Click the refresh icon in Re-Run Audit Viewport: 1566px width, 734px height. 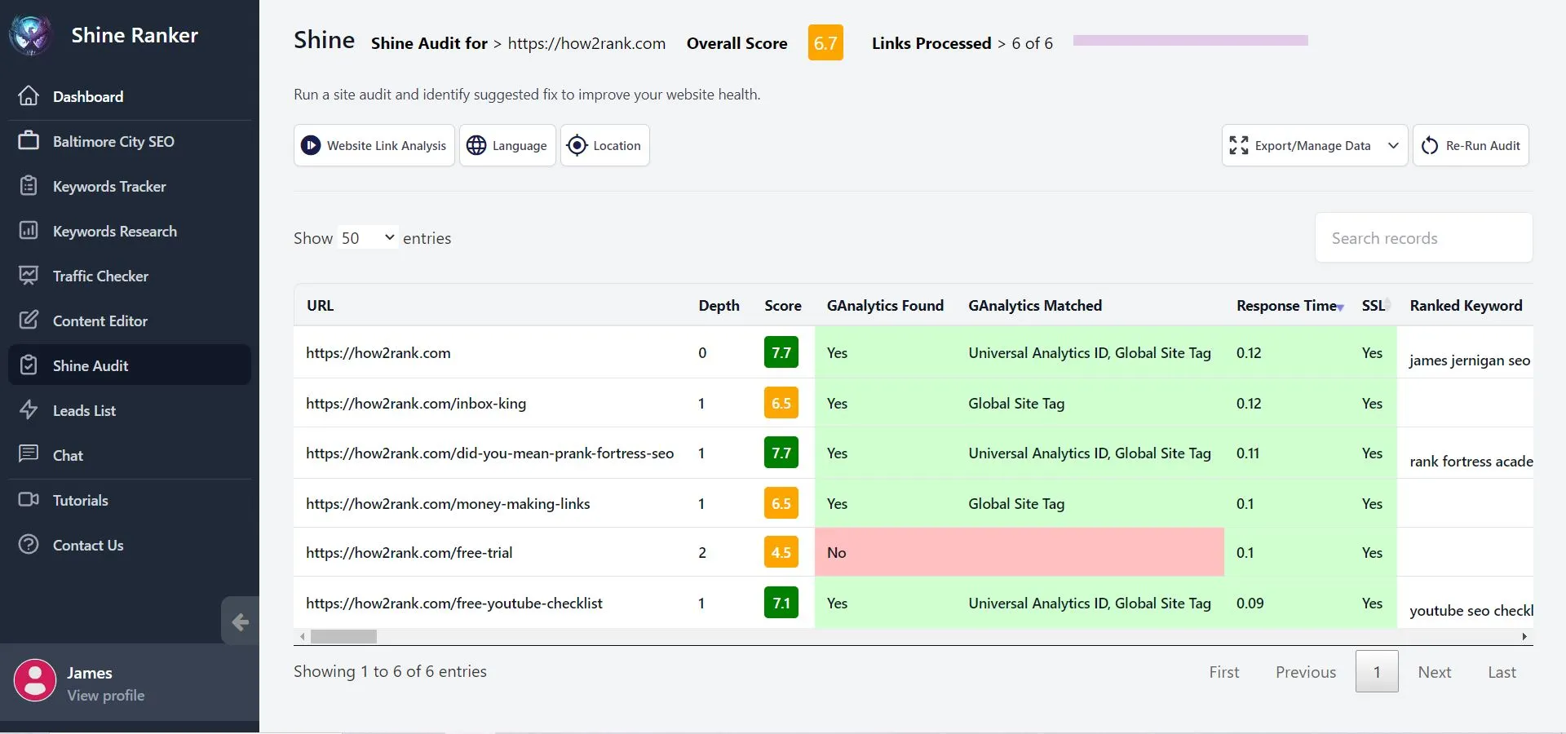tap(1430, 145)
